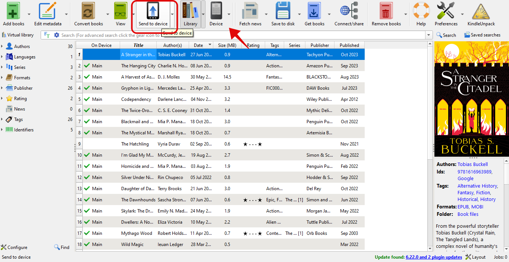Open the Remove books dropdown arrow
The height and width of the screenshot is (262, 509).
tap(406, 14)
